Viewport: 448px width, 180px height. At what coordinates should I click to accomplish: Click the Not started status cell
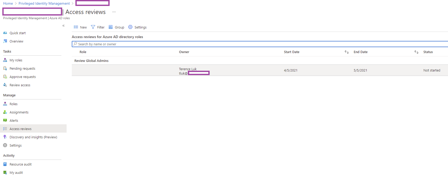click(x=432, y=70)
